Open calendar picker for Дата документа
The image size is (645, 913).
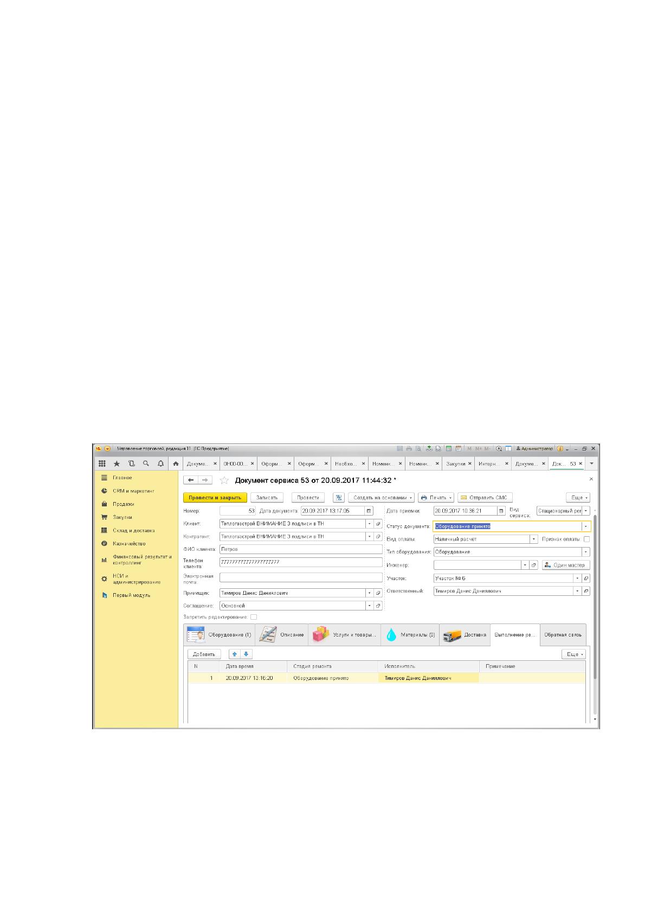369,511
